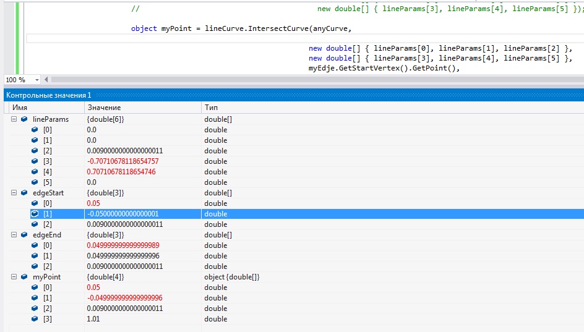Click the cube icon of selected edgeStart [1]
The image size is (584, 332).
click(x=35, y=214)
